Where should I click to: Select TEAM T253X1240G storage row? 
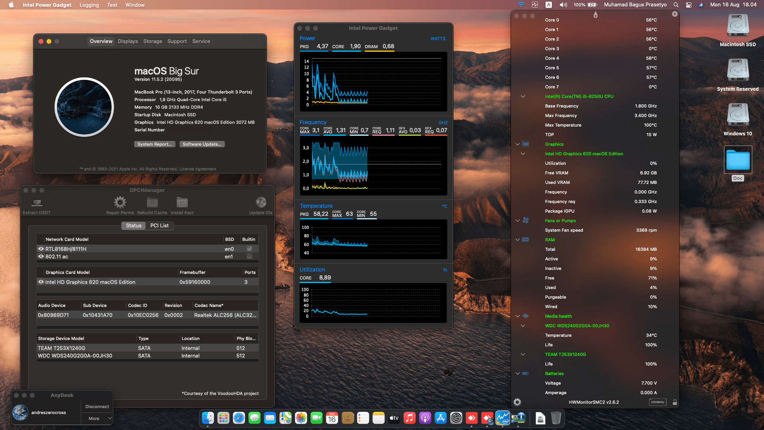(x=147, y=348)
